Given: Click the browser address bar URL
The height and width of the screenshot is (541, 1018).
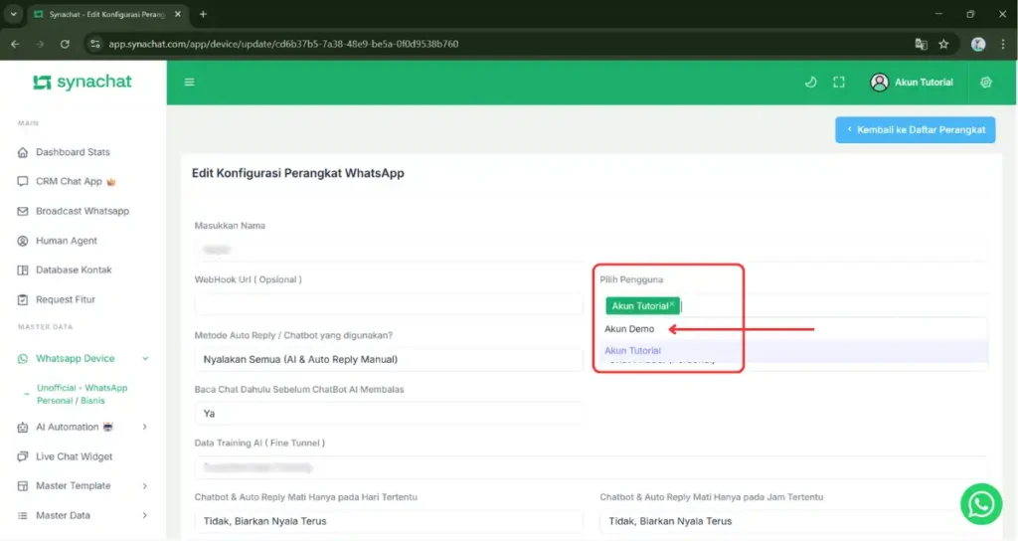Looking at the screenshot, I should [283, 44].
